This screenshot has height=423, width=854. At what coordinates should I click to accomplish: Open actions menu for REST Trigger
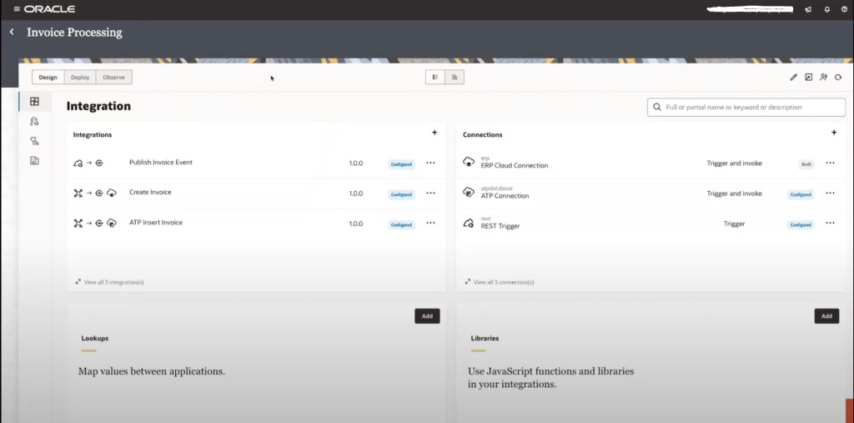830,224
